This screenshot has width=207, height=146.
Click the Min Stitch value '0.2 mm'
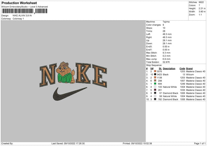167,56
